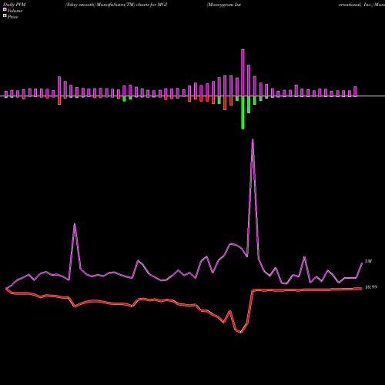385x385 pixels.
Task: Select the Price legend label
Action: (12, 17)
